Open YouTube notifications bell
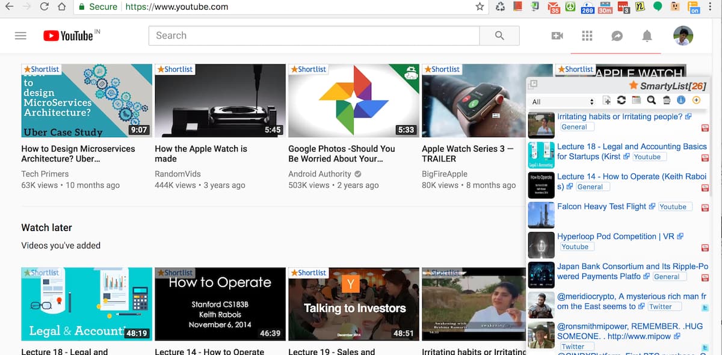Image resolution: width=722 pixels, height=355 pixels. pos(647,36)
